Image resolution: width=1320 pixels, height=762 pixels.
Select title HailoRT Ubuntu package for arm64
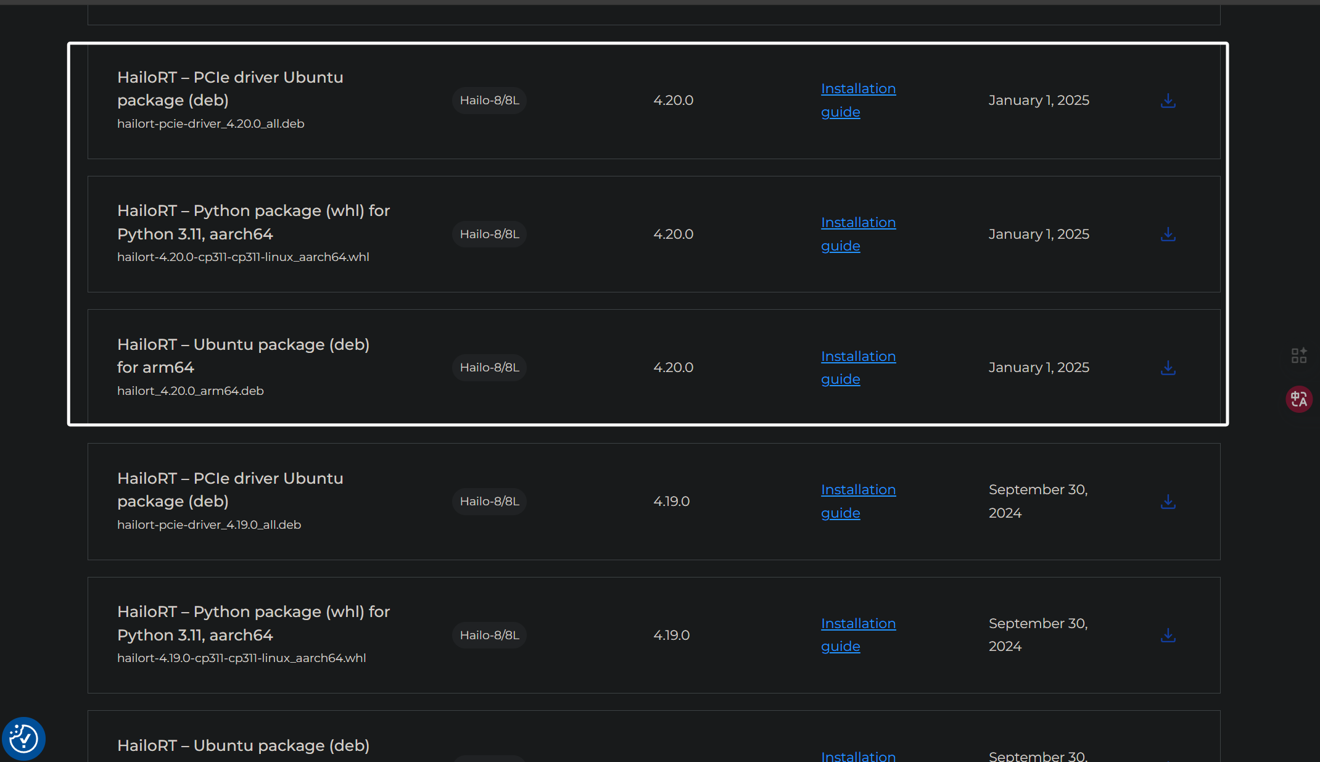pos(243,356)
